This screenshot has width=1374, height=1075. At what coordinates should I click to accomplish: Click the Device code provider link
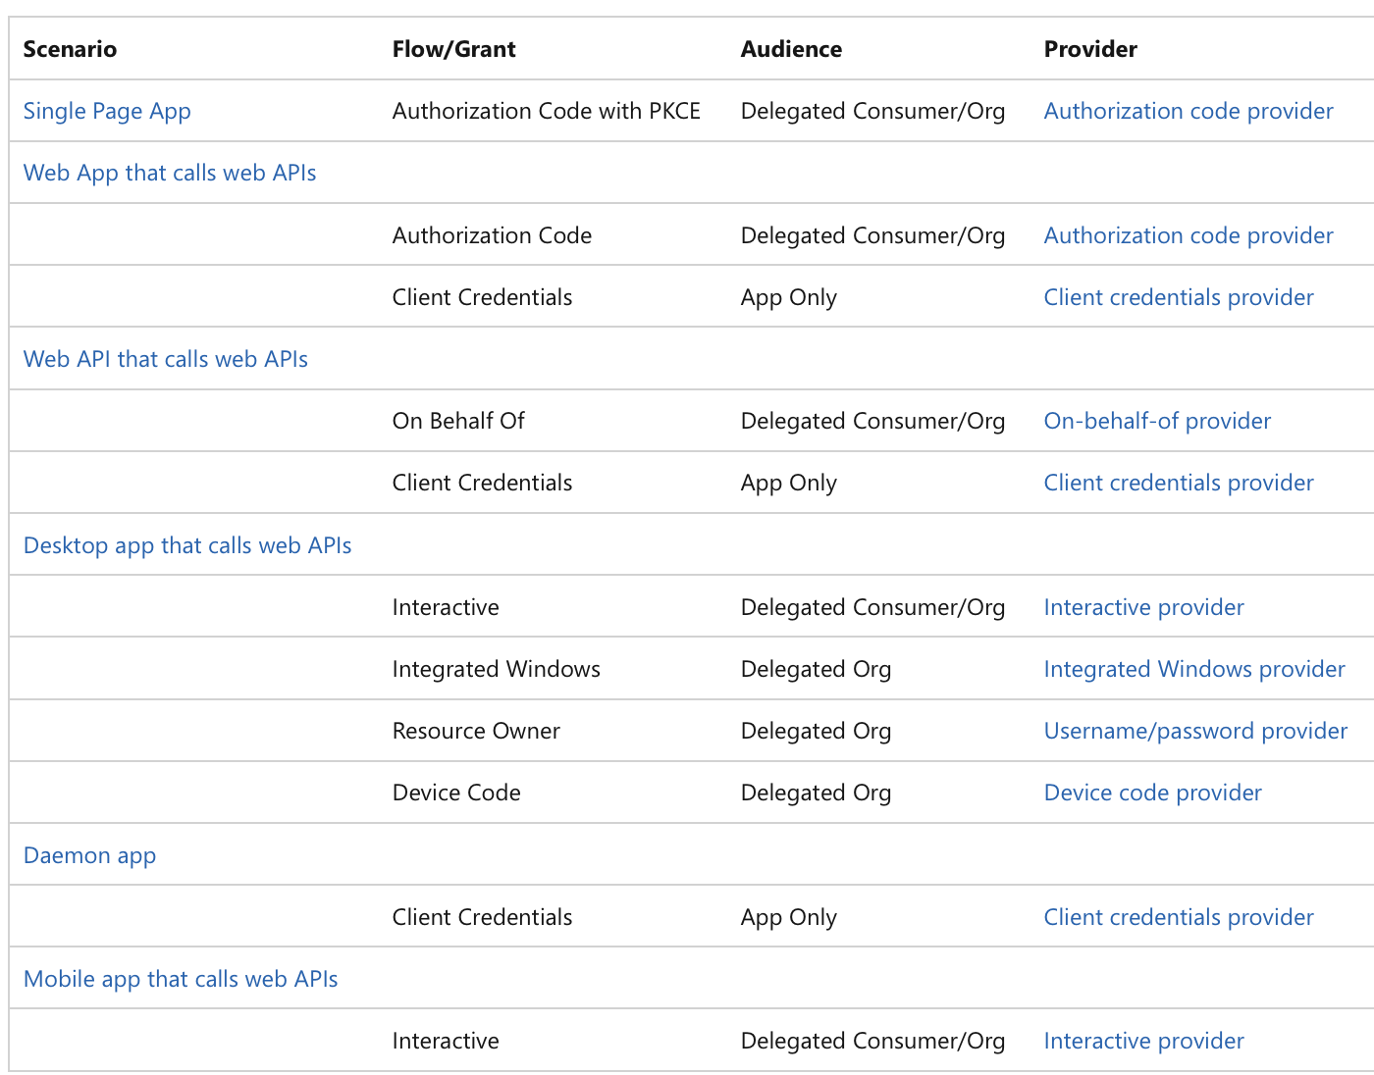point(1153,793)
